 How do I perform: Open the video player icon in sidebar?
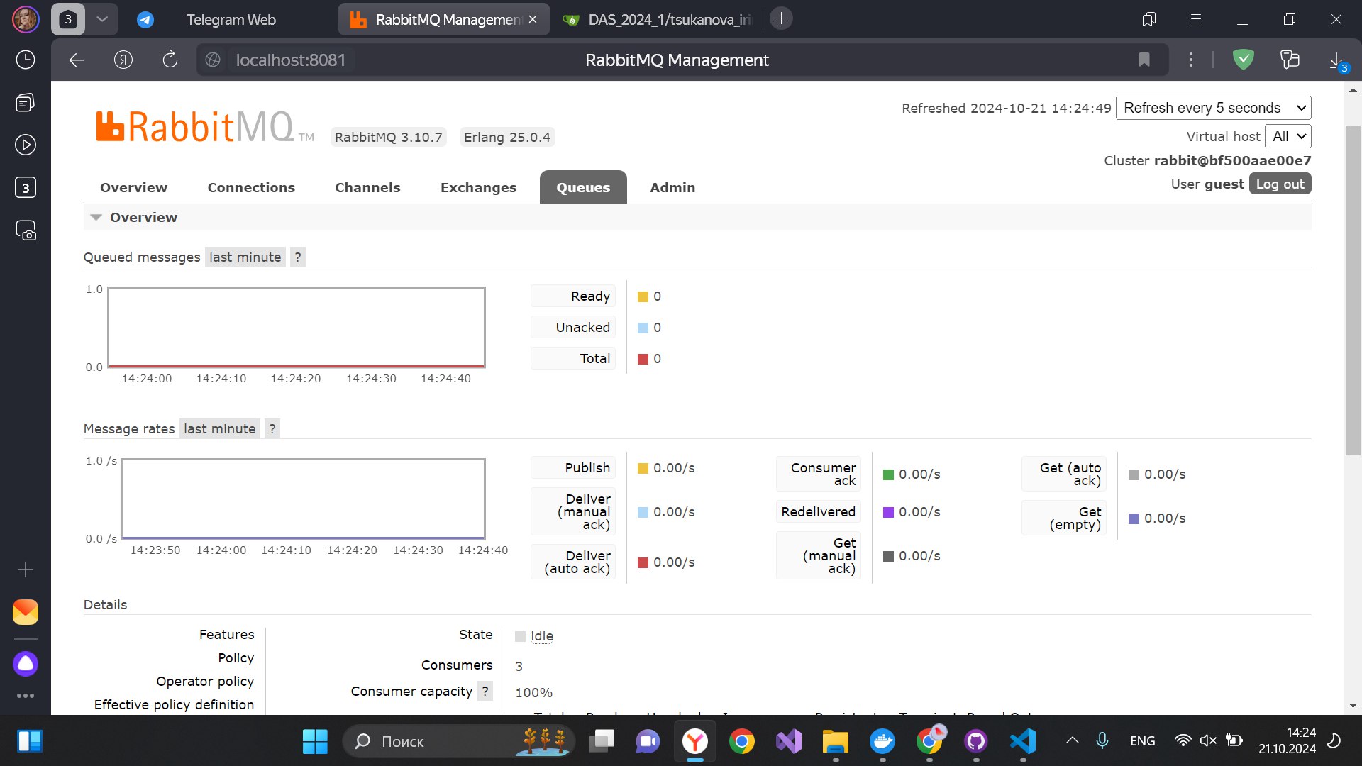coord(26,145)
